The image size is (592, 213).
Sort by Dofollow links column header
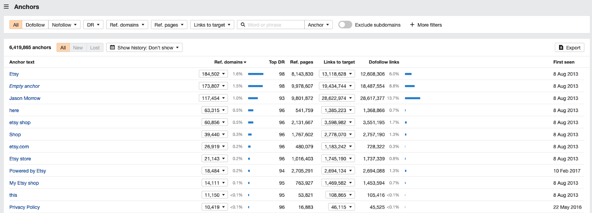click(x=384, y=62)
